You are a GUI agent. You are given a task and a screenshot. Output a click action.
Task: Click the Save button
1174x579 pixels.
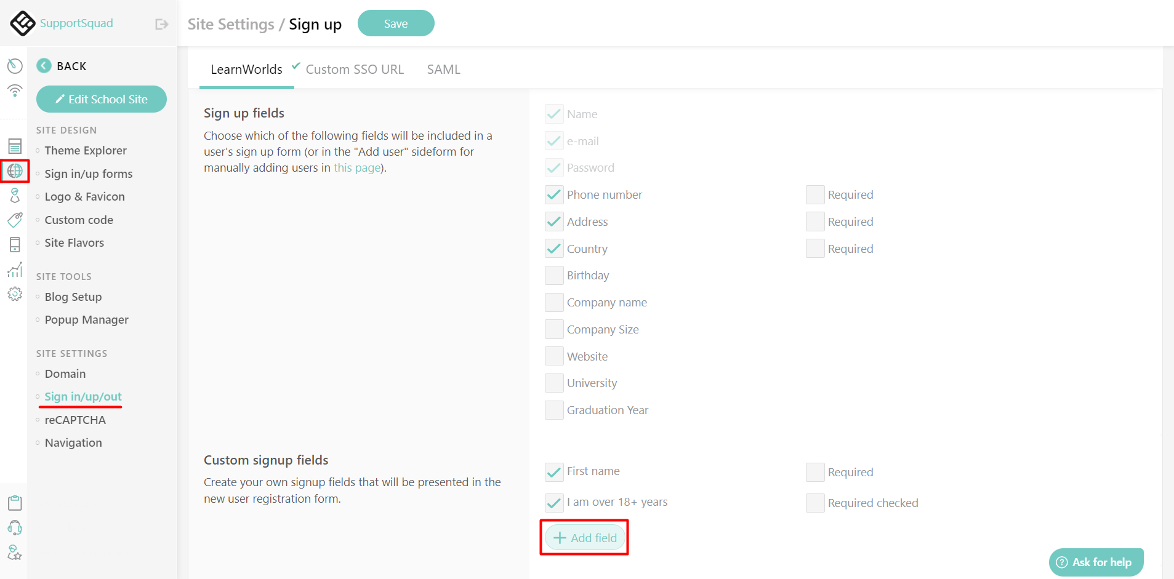point(395,23)
